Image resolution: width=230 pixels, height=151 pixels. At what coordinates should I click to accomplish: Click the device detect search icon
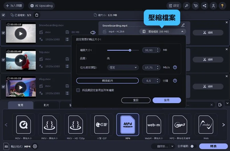220,105
